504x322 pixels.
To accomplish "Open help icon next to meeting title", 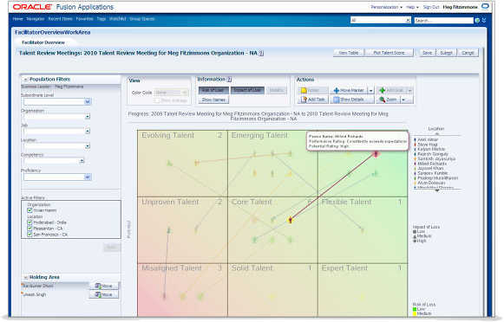I will 261,54.
